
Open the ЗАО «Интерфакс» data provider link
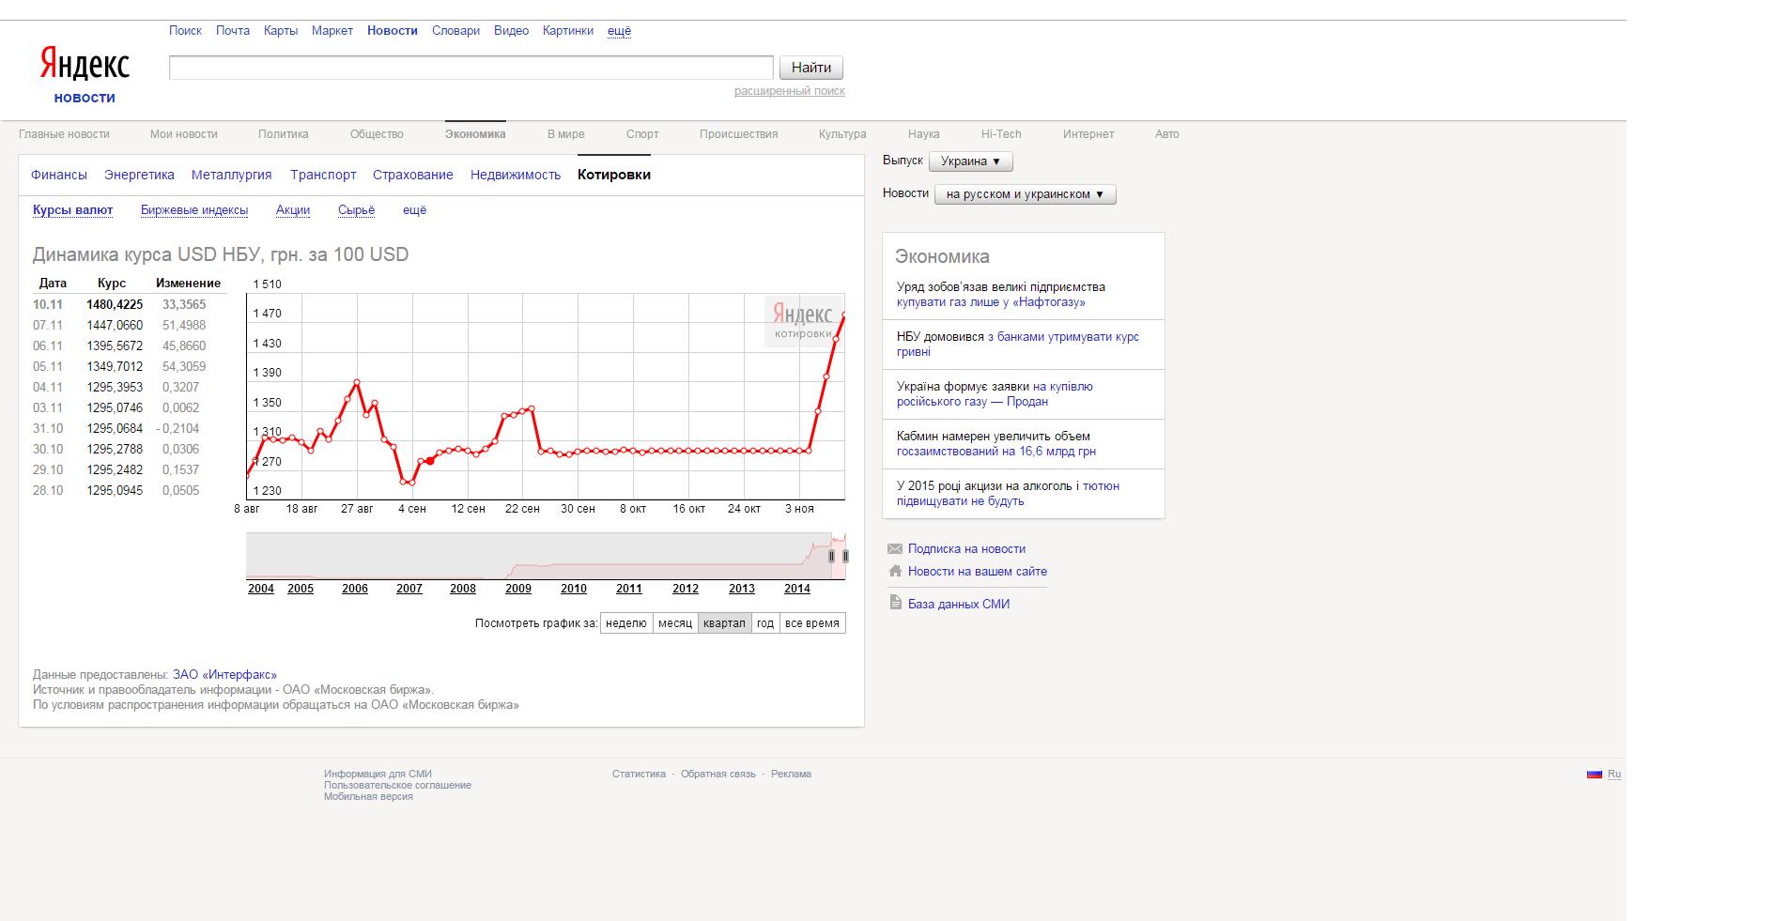pyautogui.click(x=224, y=675)
